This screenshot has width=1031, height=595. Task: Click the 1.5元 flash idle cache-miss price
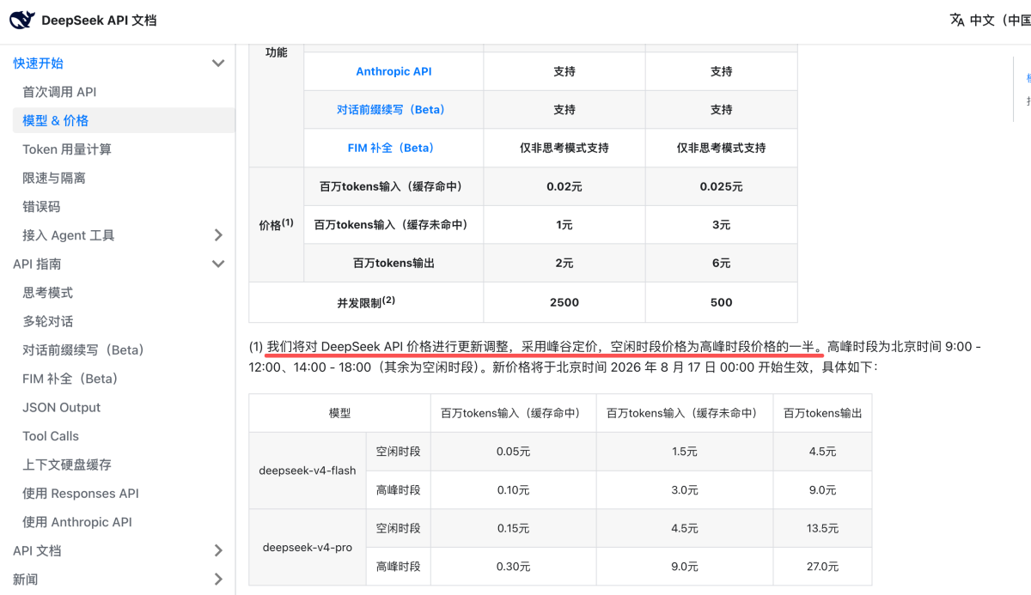click(685, 452)
